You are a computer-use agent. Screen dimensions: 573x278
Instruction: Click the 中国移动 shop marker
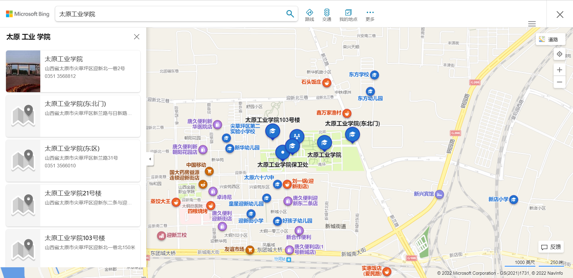[x=209, y=171]
